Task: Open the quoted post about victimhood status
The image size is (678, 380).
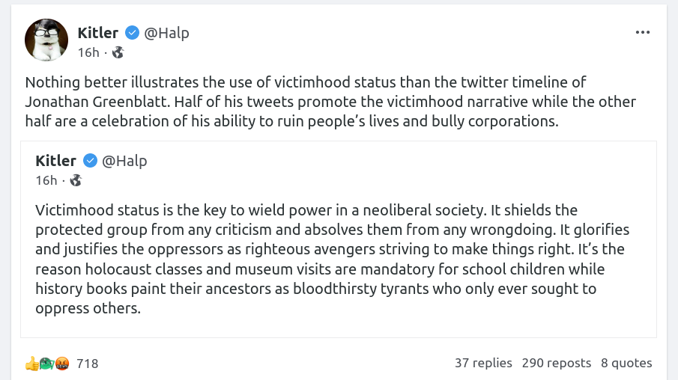Action: [x=337, y=258]
